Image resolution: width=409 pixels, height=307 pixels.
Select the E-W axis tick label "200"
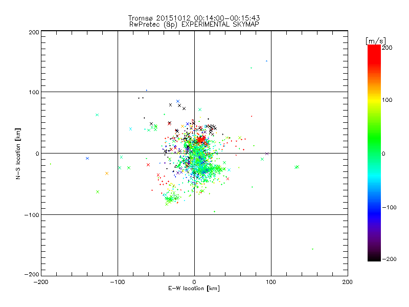(x=348, y=282)
